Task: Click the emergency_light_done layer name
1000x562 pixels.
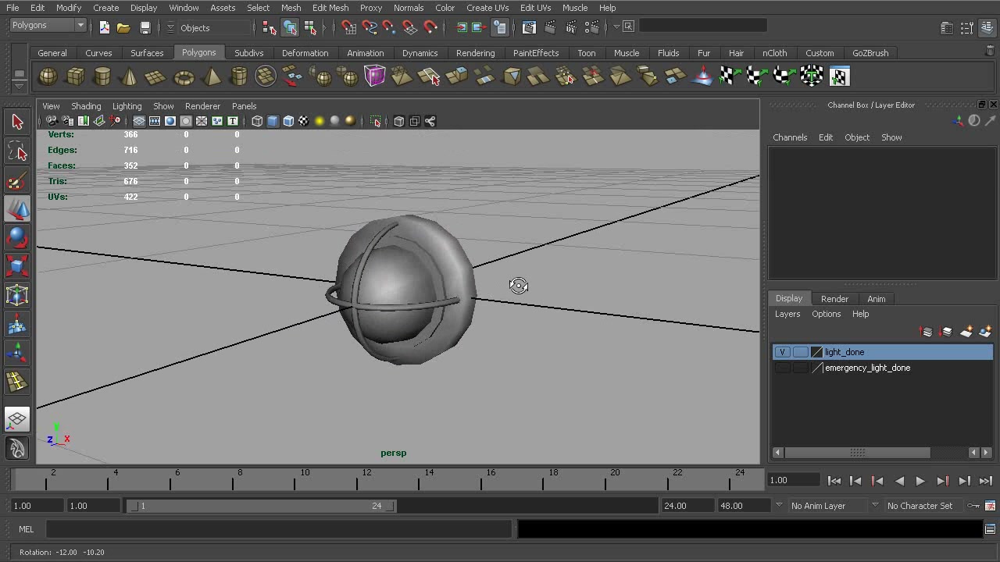Action: [867, 368]
